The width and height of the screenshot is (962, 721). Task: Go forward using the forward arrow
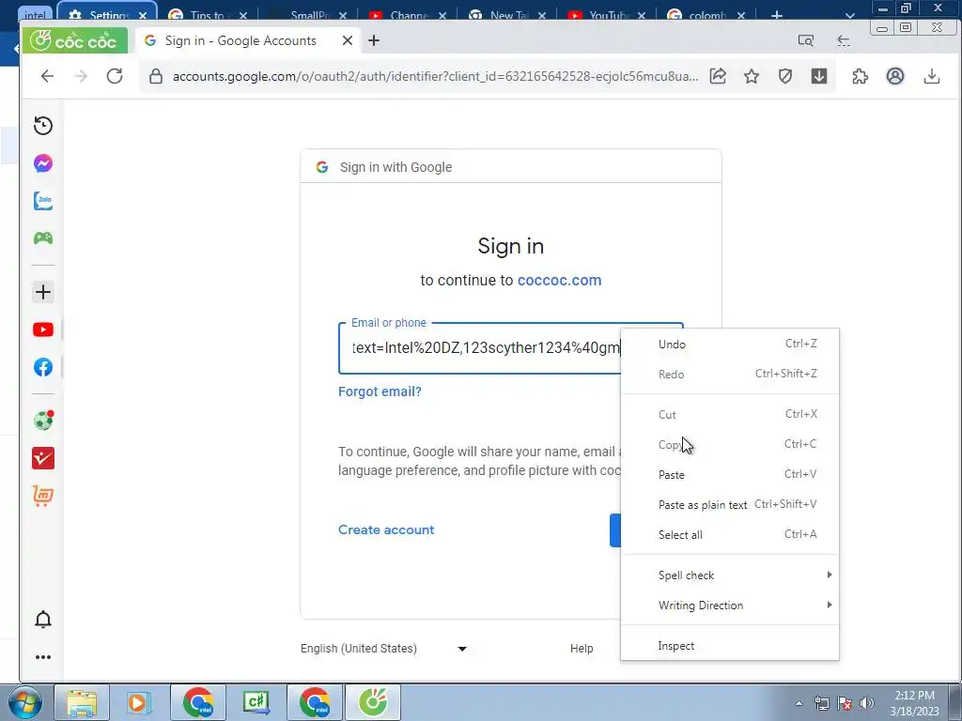(81, 76)
